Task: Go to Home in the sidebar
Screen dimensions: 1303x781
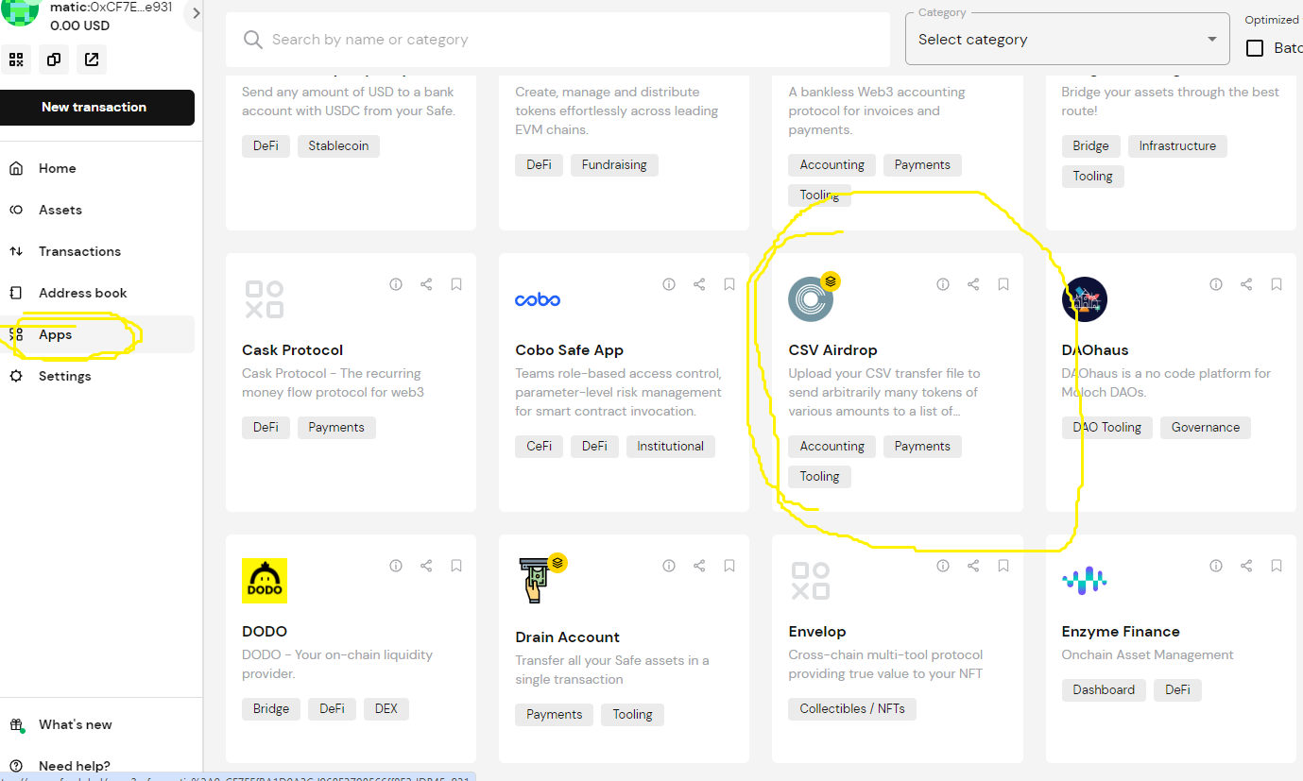Action: pos(97,168)
